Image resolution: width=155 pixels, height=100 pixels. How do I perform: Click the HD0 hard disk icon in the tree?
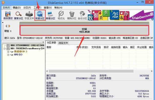click(x=8, y=45)
